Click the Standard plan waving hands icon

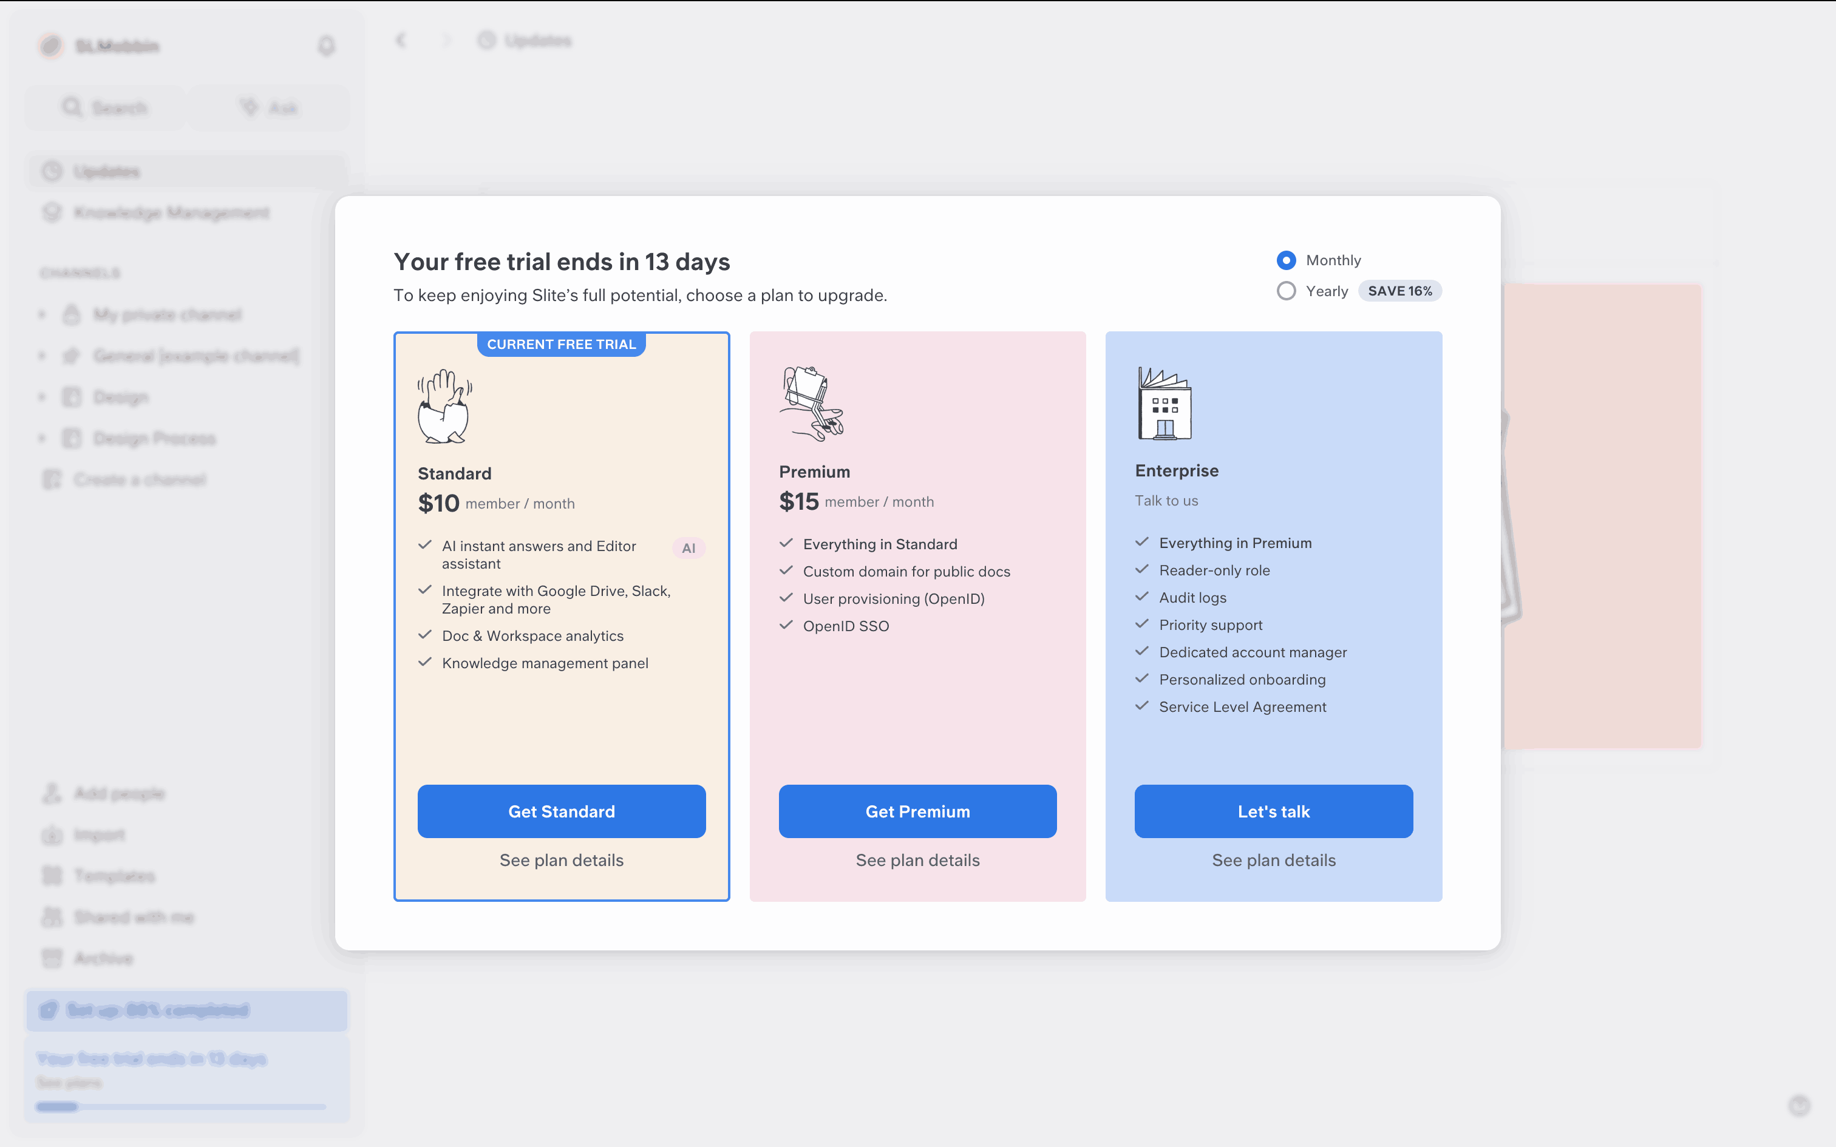(x=444, y=406)
